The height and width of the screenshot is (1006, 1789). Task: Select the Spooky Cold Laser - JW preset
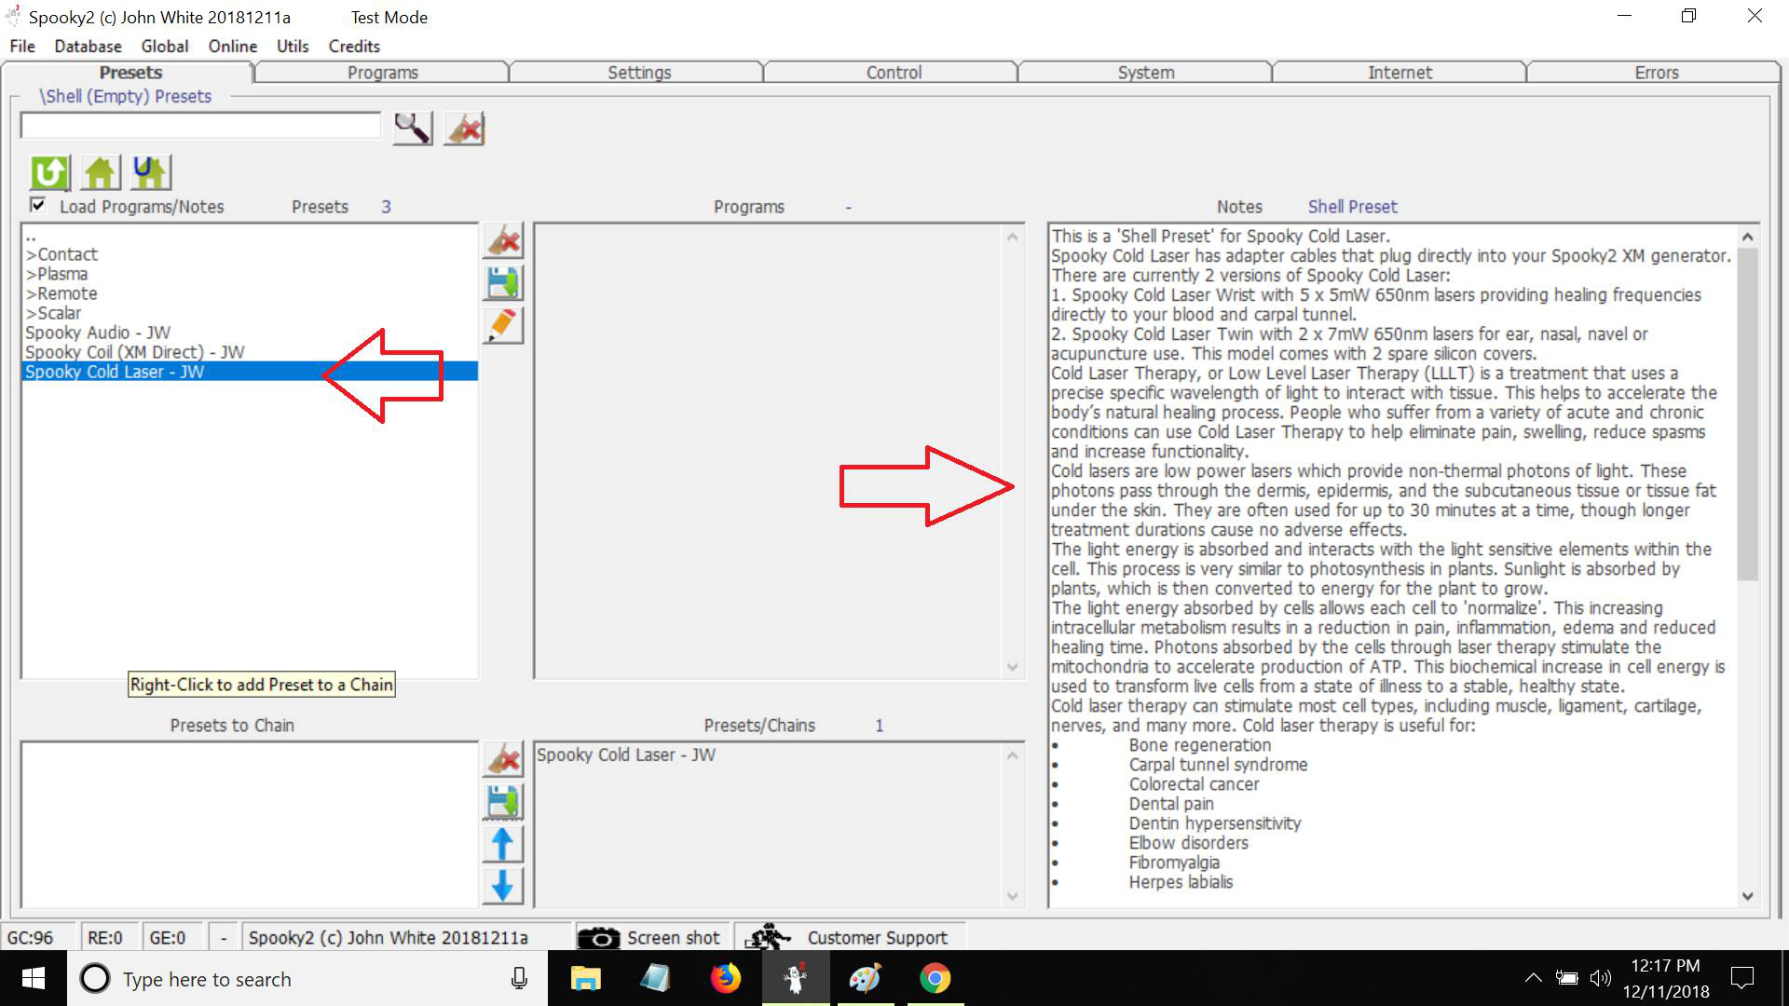250,372
